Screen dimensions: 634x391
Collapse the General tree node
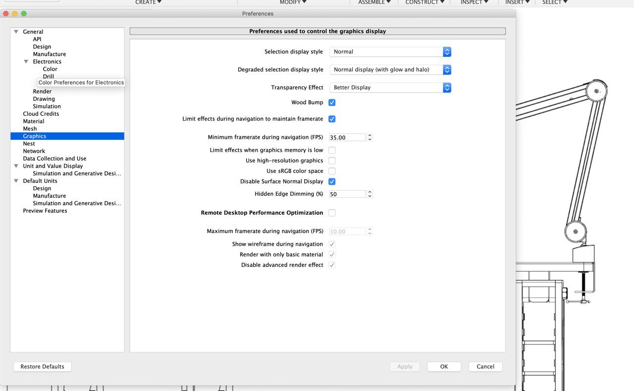(16, 32)
